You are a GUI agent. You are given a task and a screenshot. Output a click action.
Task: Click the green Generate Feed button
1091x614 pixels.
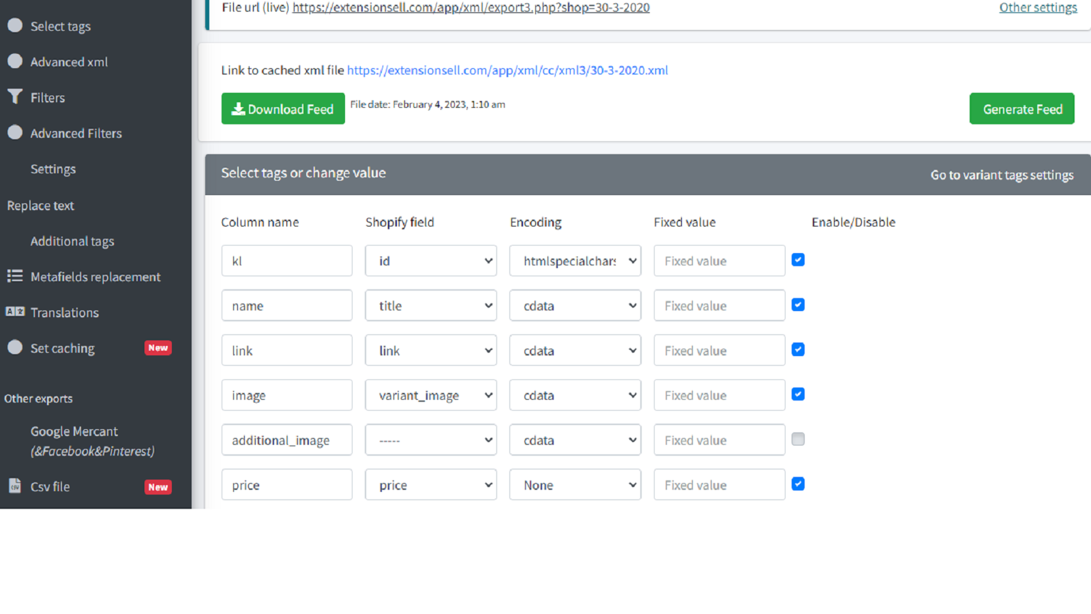click(x=1021, y=109)
